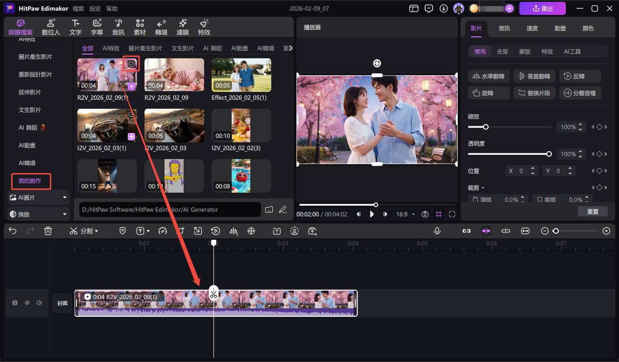Click the open folder icon beside file path
619x362 pixels.
pyautogui.click(x=269, y=209)
